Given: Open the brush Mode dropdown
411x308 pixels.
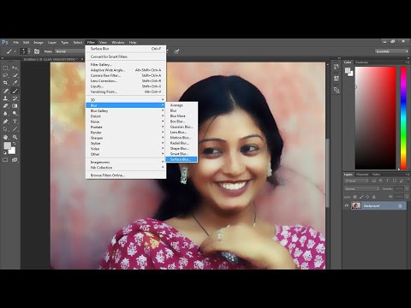Looking at the screenshot, I should 69,51.
